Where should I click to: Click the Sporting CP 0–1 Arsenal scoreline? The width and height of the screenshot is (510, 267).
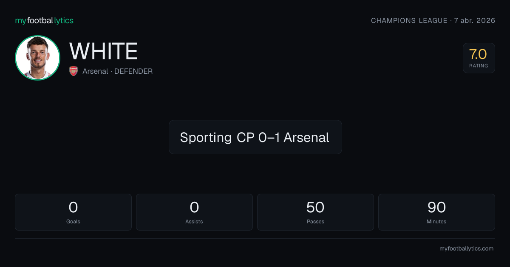pos(255,137)
